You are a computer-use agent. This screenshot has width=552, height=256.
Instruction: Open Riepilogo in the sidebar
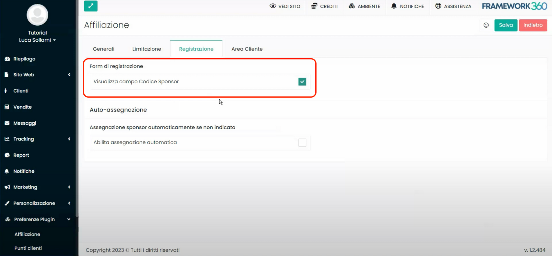click(24, 59)
